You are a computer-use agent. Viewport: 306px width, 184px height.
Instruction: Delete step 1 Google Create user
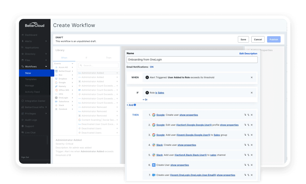click(251, 115)
